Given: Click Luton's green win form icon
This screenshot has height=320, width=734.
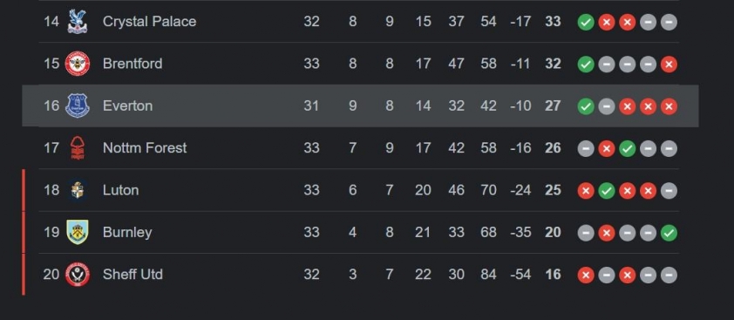Looking at the screenshot, I should 607,191.
